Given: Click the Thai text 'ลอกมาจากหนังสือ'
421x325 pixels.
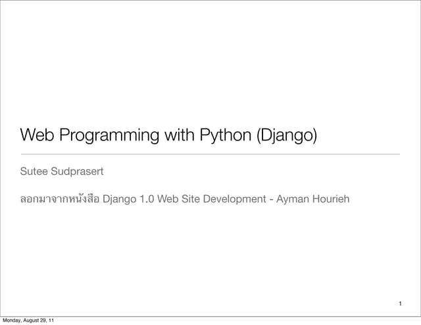Looking at the screenshot, I should pos(59,199).
